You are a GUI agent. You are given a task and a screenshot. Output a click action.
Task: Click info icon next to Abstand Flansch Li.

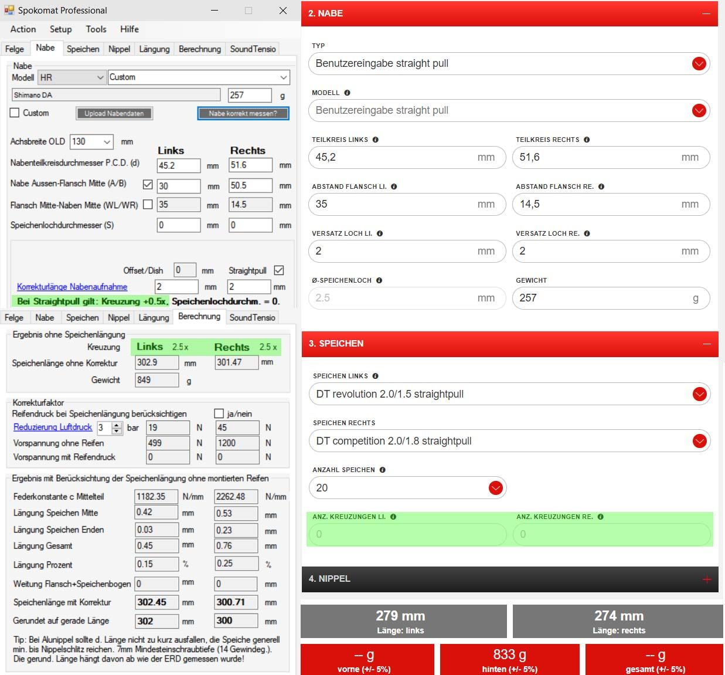click(394, 186)
